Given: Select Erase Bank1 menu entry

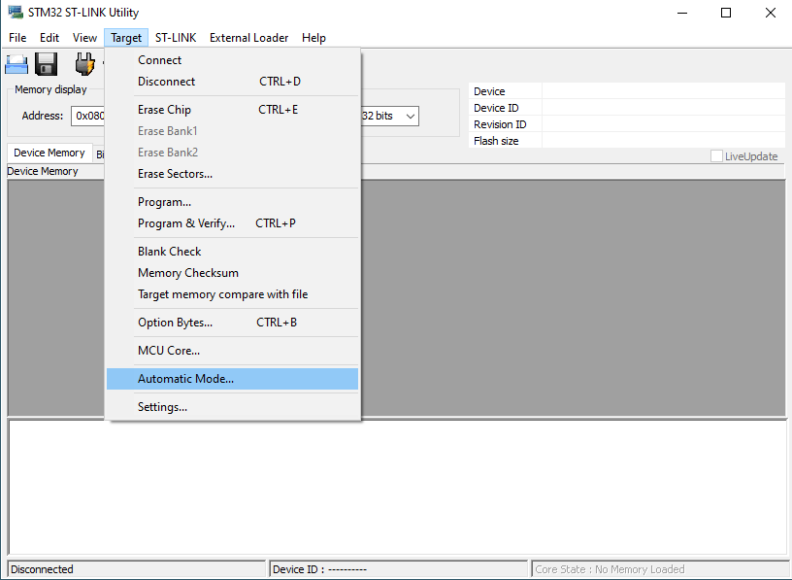Looking at the screenshot, I should (x=232, y=131).
